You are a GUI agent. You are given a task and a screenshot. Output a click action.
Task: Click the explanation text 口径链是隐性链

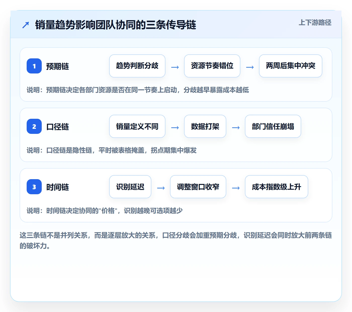pyautogui.click(x=112, y=150)
